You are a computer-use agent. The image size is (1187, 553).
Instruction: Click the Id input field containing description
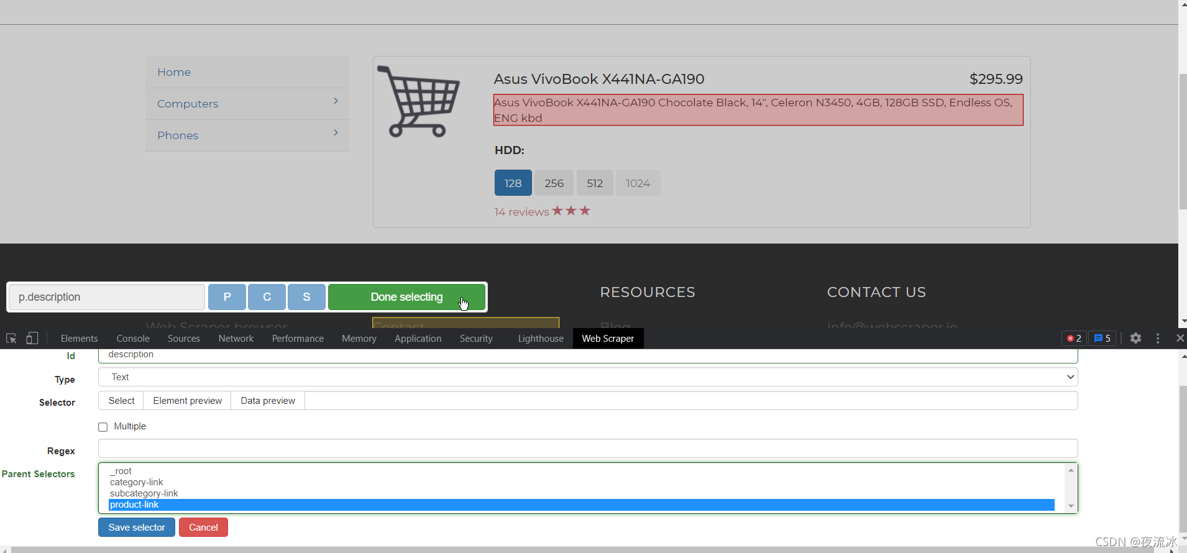point(588,355)
